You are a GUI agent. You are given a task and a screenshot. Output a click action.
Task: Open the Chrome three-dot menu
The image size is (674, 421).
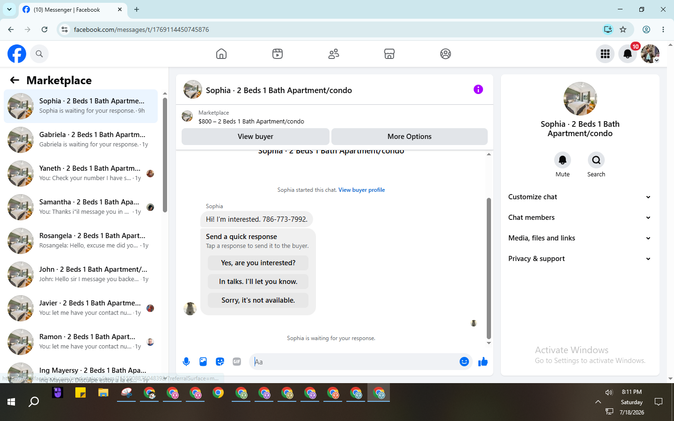tap(663, 29)
